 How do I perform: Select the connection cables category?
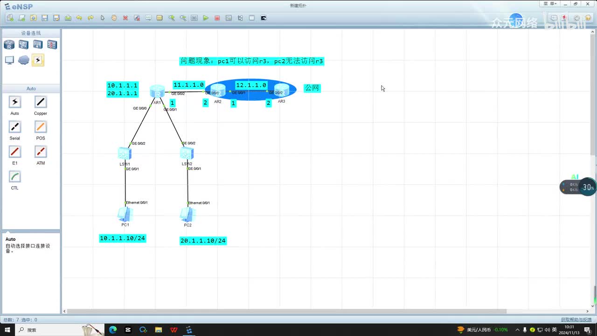[38, 60]
